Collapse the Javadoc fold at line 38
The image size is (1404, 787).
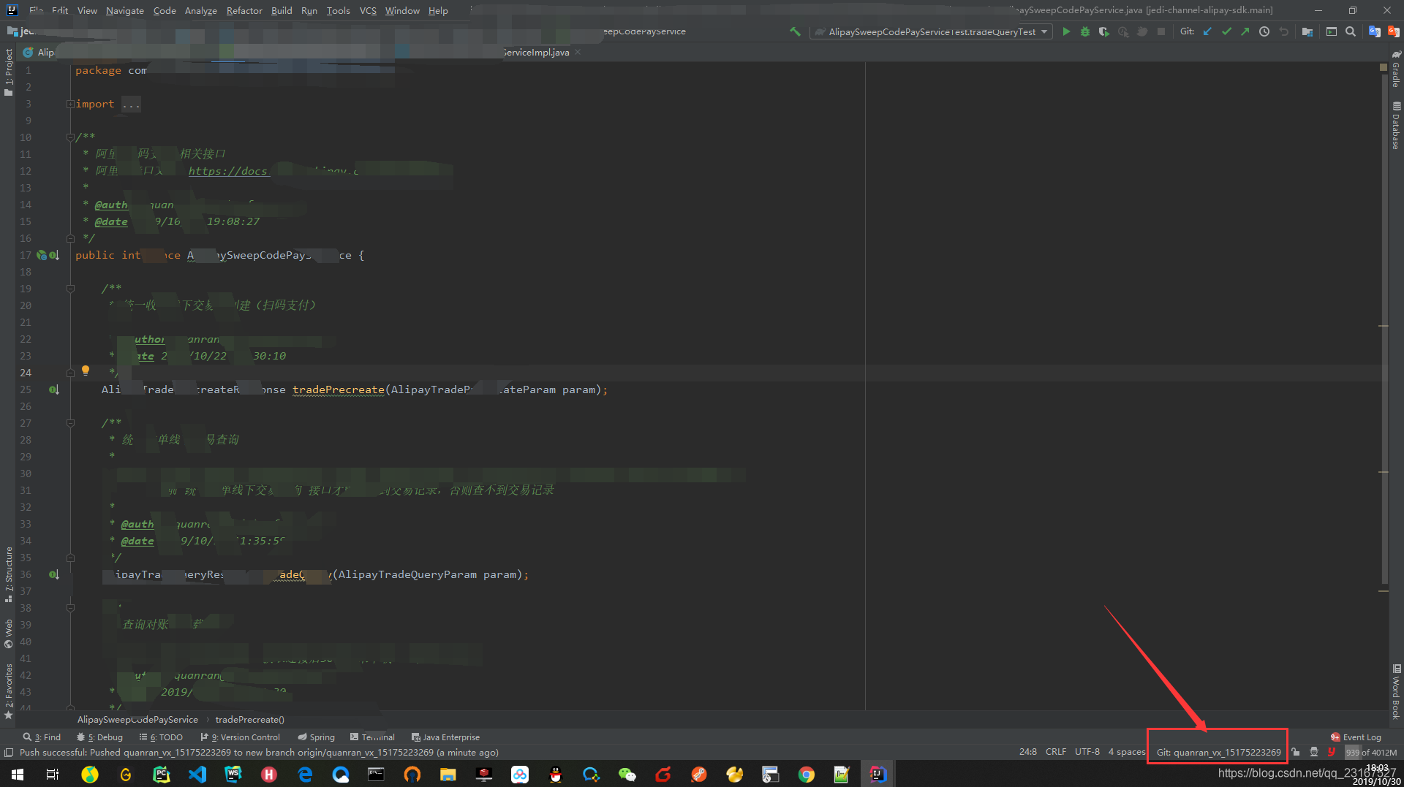click(x=70, y=608)
